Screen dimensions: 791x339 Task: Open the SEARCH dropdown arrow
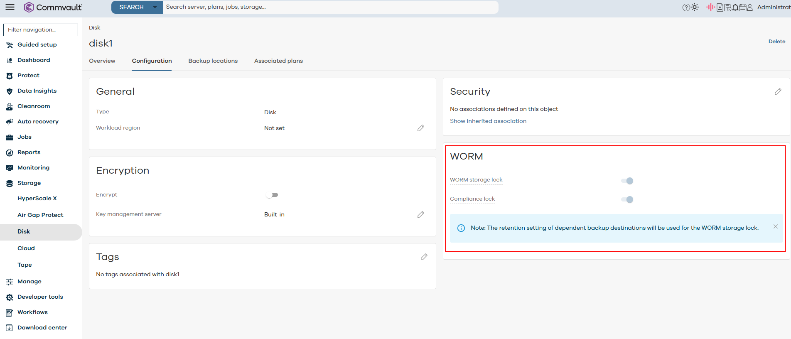click(x=155, y=7)
